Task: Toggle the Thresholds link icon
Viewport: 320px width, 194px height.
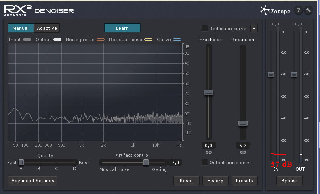Action: [x=208, y=152]
